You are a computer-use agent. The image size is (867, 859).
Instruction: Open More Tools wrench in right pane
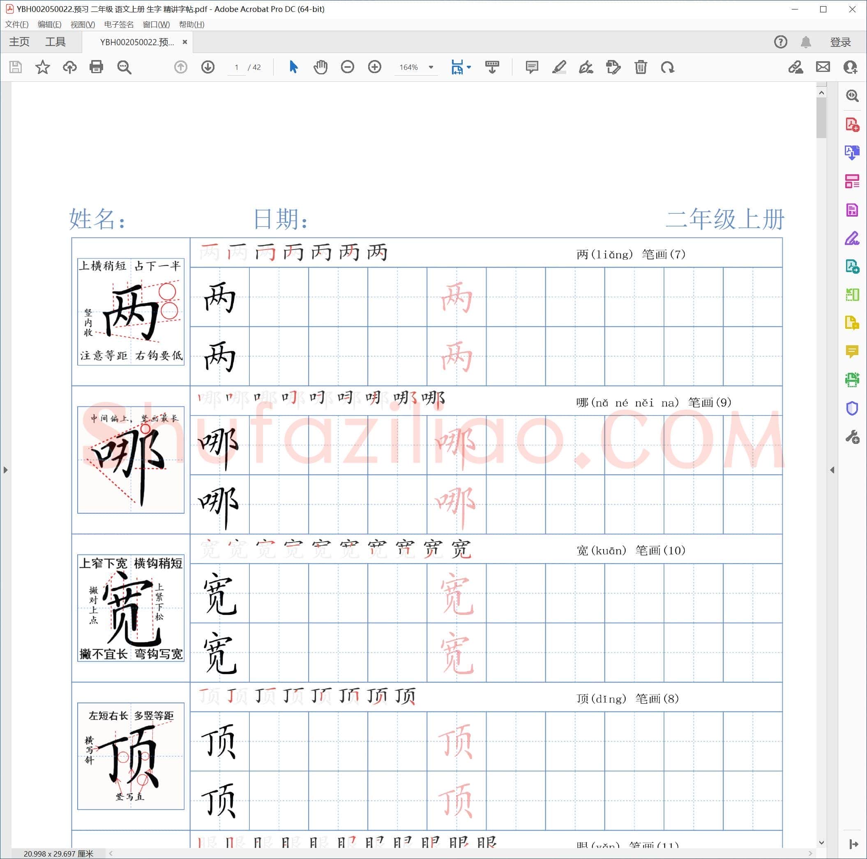click(x=852, y=437)
